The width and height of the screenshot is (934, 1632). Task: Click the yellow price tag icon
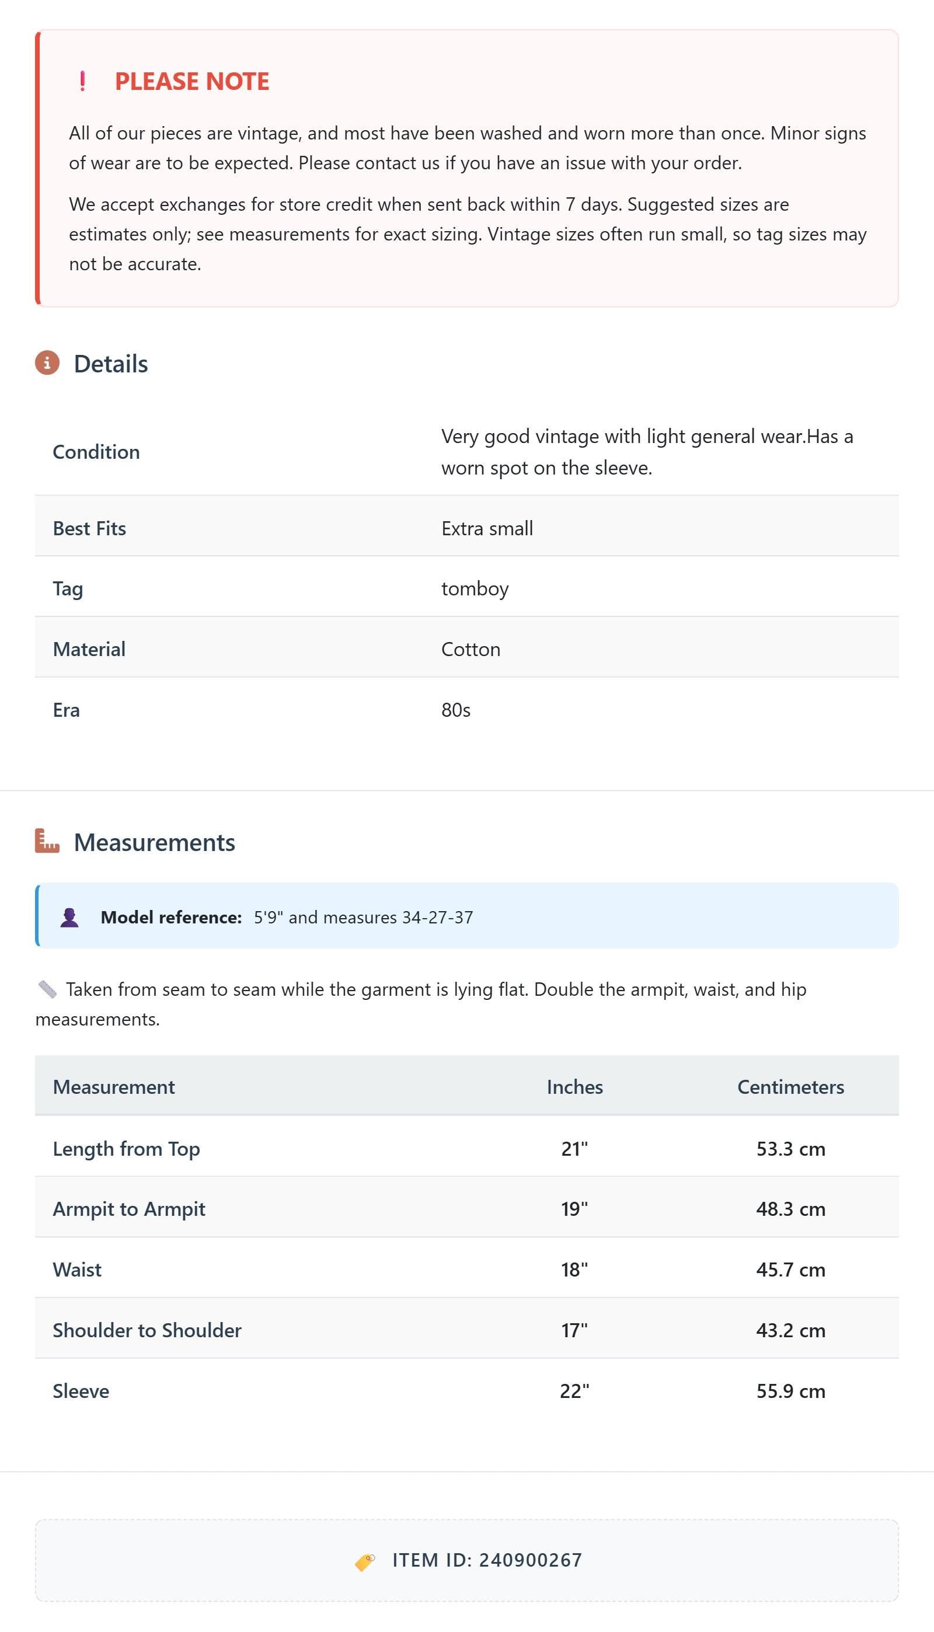tap(365, 1561)
